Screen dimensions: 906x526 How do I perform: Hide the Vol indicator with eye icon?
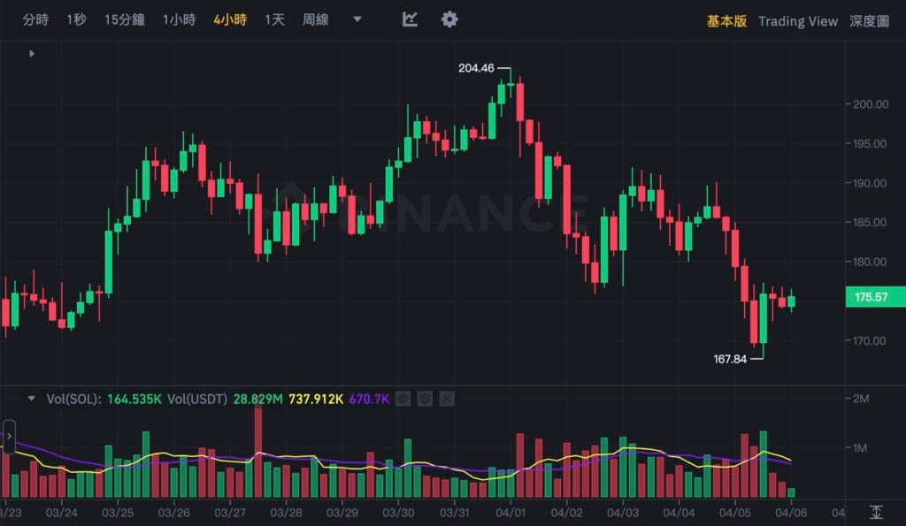pyautogui.click(x=403, y=399)
